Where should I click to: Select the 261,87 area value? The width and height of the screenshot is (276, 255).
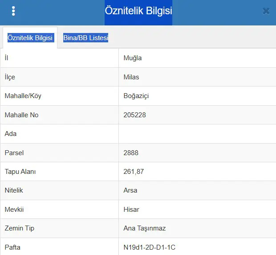click(x=134, y=172)
